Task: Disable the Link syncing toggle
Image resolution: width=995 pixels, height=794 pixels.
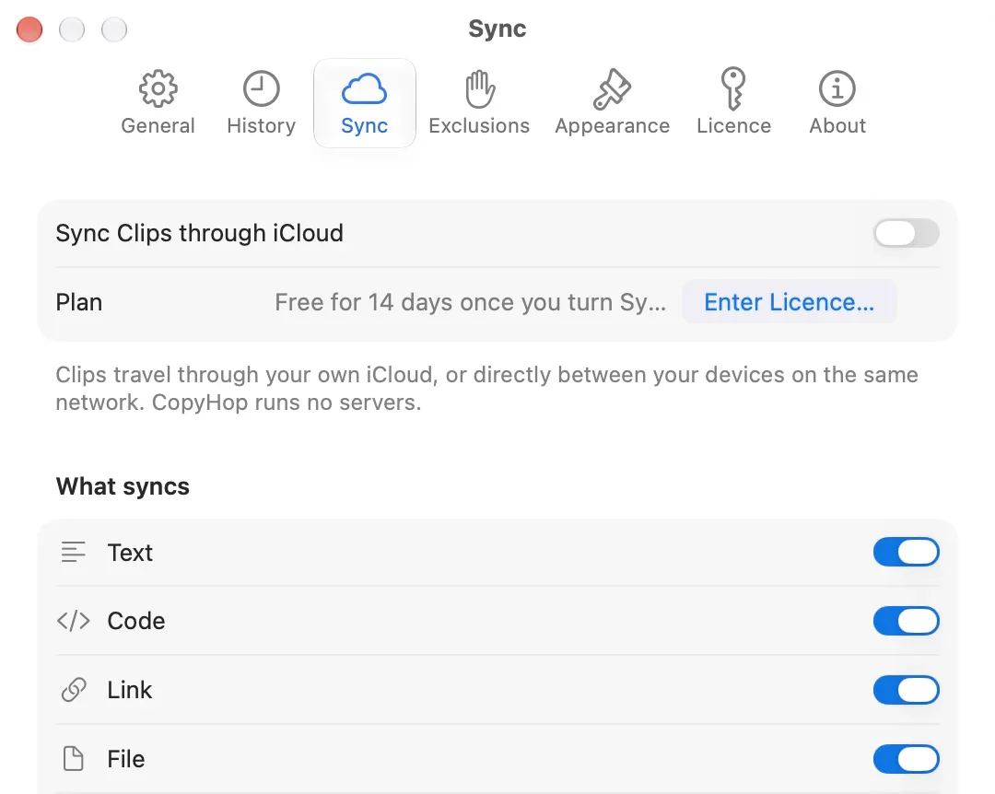Action: pos(907,690)
